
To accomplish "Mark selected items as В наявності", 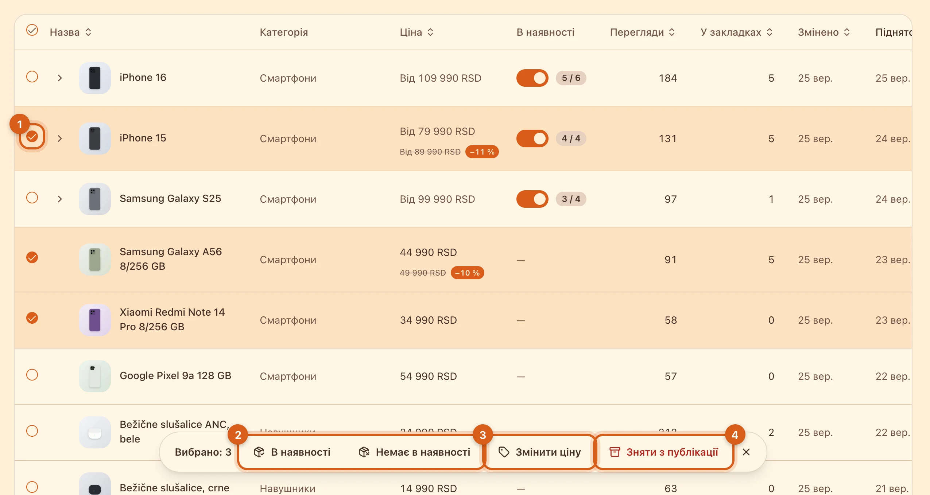I will coord(292,452).
